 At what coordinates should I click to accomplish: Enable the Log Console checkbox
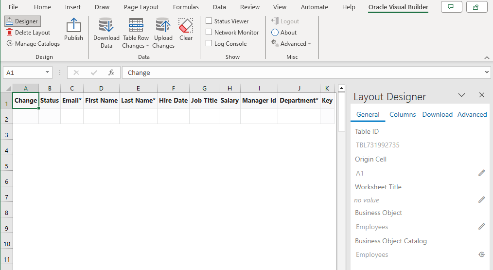tap(209, 43)
